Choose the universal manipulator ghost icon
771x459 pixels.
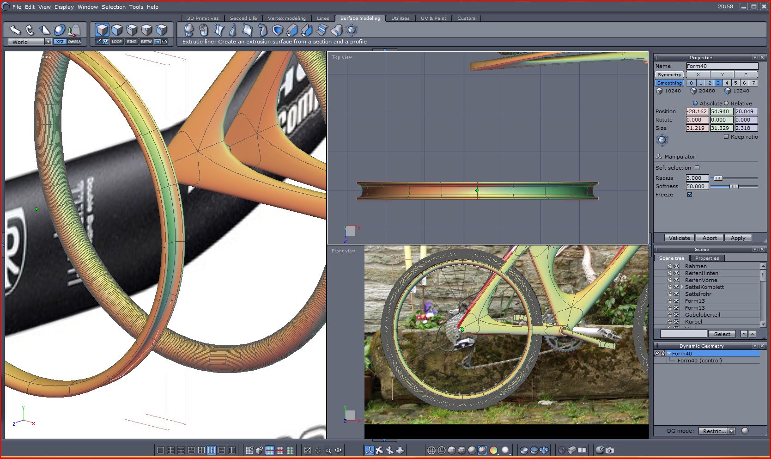click(74, 30)
